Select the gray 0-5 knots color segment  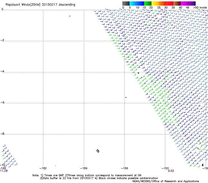click(x=126, y=3)
